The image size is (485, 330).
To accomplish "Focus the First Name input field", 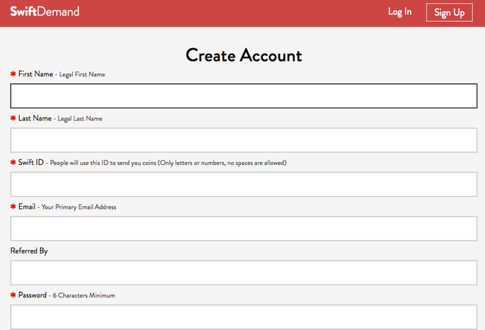I will tap(244, 96).
